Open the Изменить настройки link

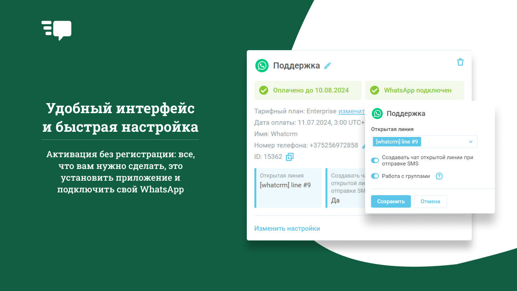(x=287, y=228)
